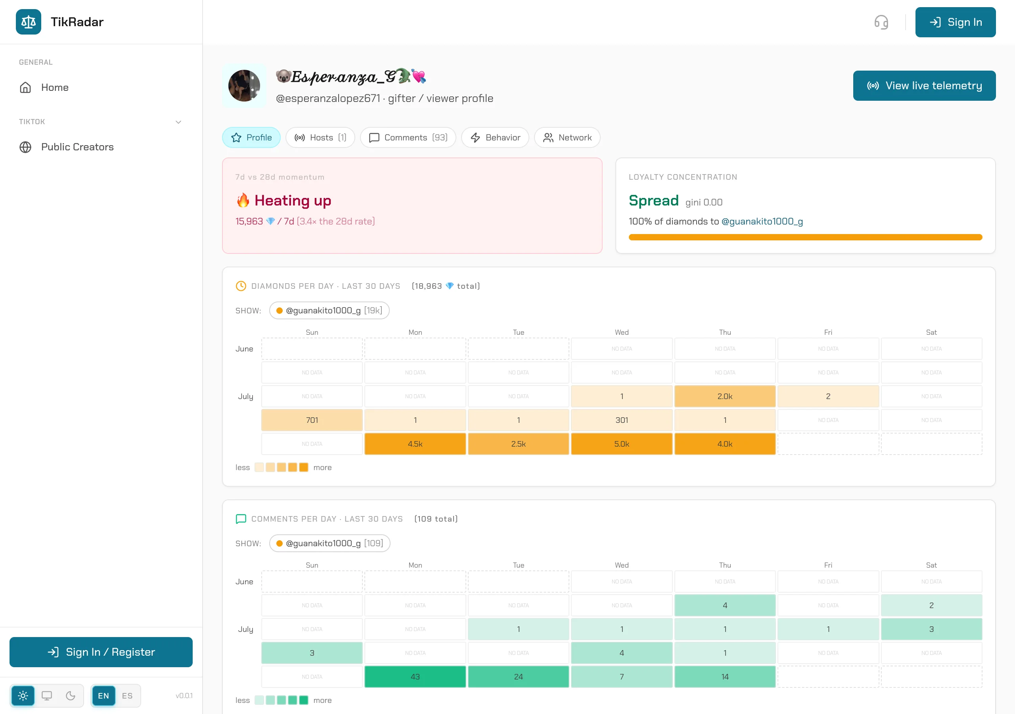1015x714 pixels.
Task: Click the 4.5k diamonds Monday cell
Action: (415, 444)
